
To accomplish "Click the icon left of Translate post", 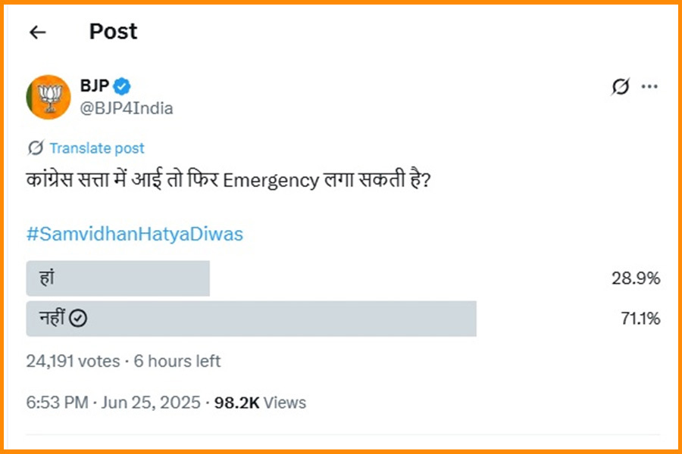I will (x=35, y=148).
